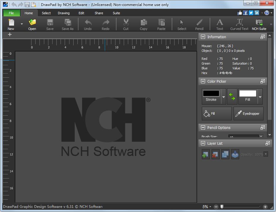Open the Fill color dropdown arrow
The width and height of the screenshot is (276, 212).
tap(260, 97)
